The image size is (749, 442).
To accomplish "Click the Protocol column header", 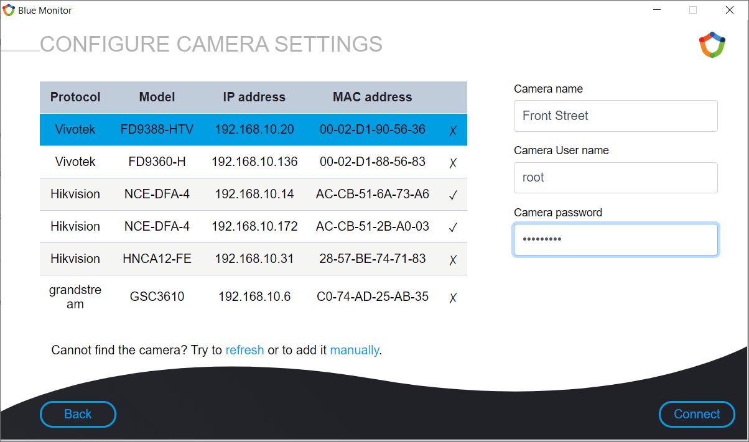I will tap(75, 97).
